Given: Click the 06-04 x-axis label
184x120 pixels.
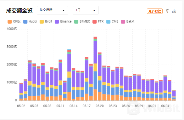Looking at the screenshot, I should click(165, 106).
